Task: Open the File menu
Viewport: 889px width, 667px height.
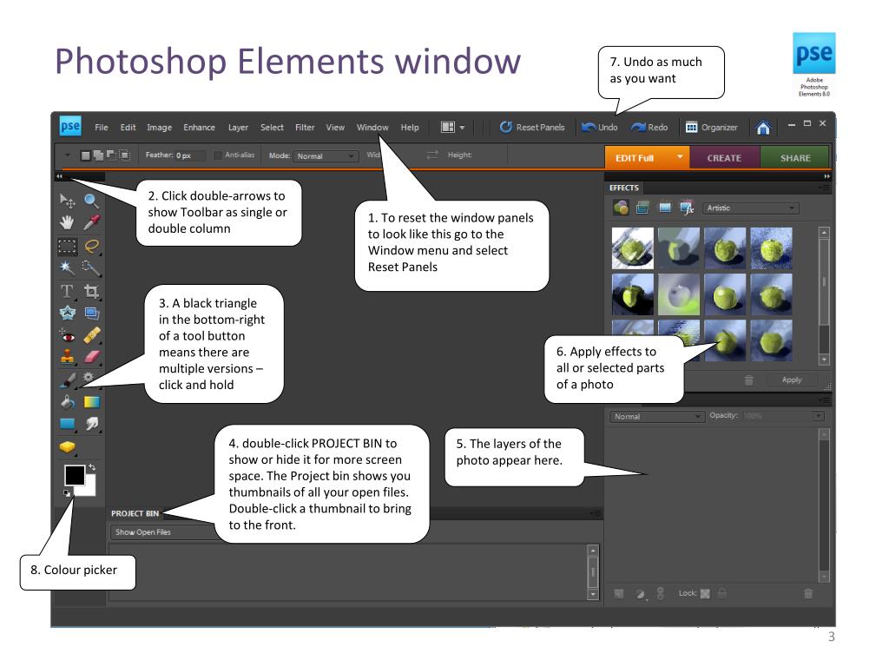Action: click(101, 128)
